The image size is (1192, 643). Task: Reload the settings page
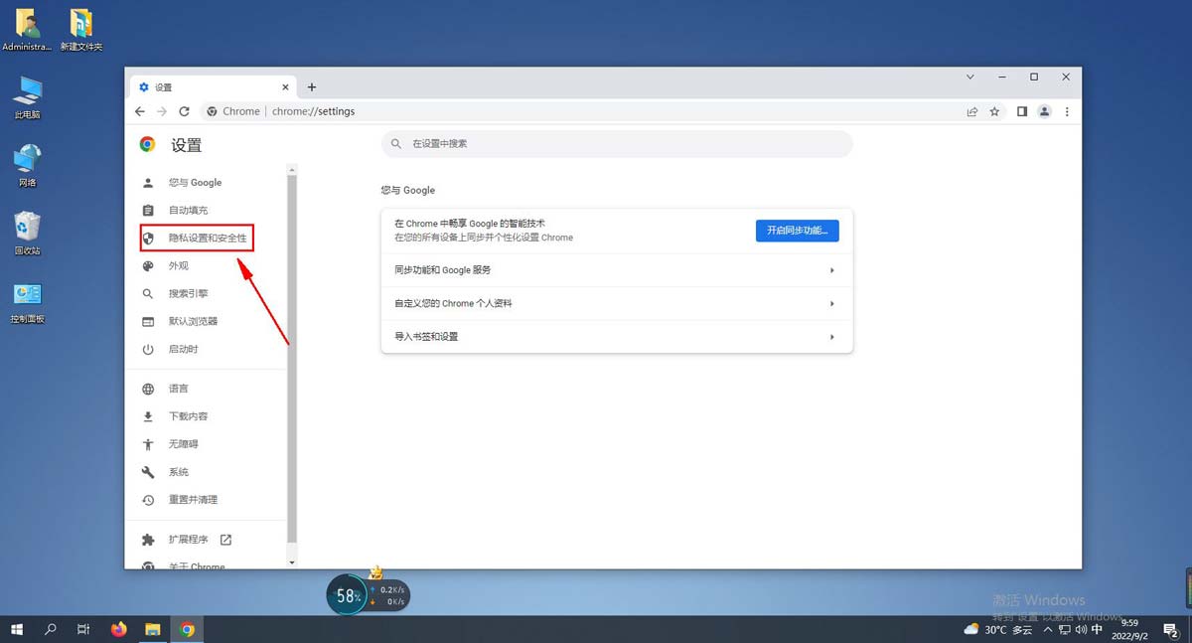[184, 111]
